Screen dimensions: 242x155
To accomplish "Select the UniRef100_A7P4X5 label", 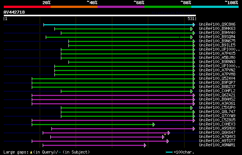I will pyautogui.click(x=217, y=54).
